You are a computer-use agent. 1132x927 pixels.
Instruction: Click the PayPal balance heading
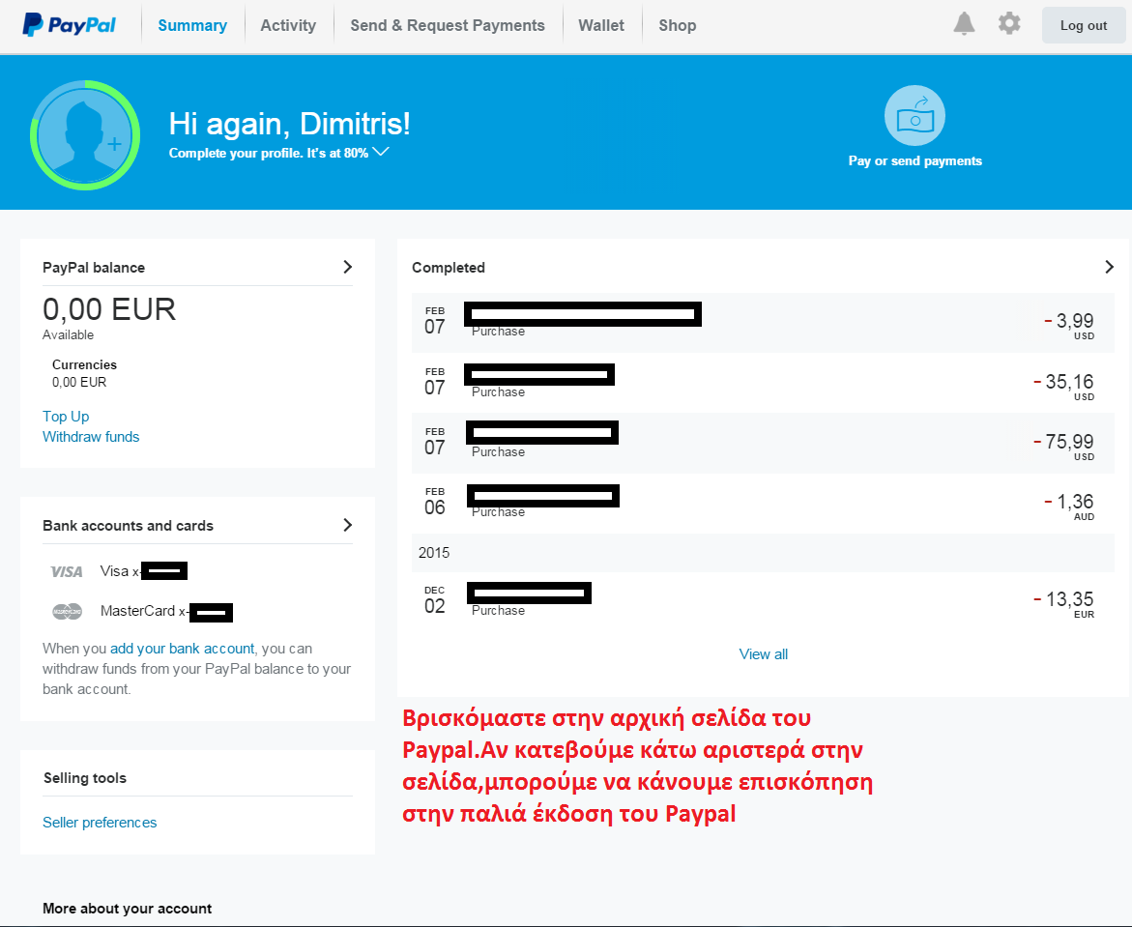(x=94, y=268)
